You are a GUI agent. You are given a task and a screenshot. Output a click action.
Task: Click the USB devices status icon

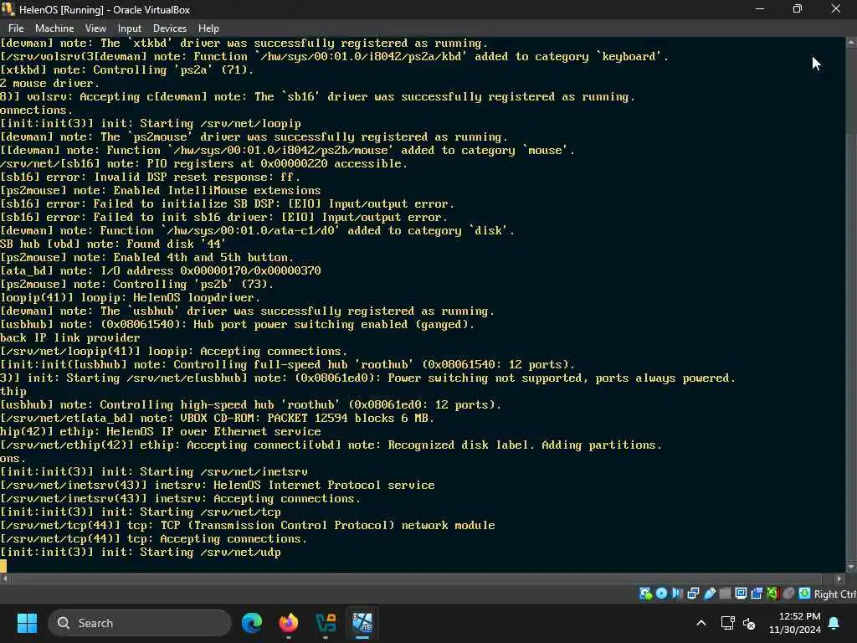pyautogui.click(x=710, y=594)
